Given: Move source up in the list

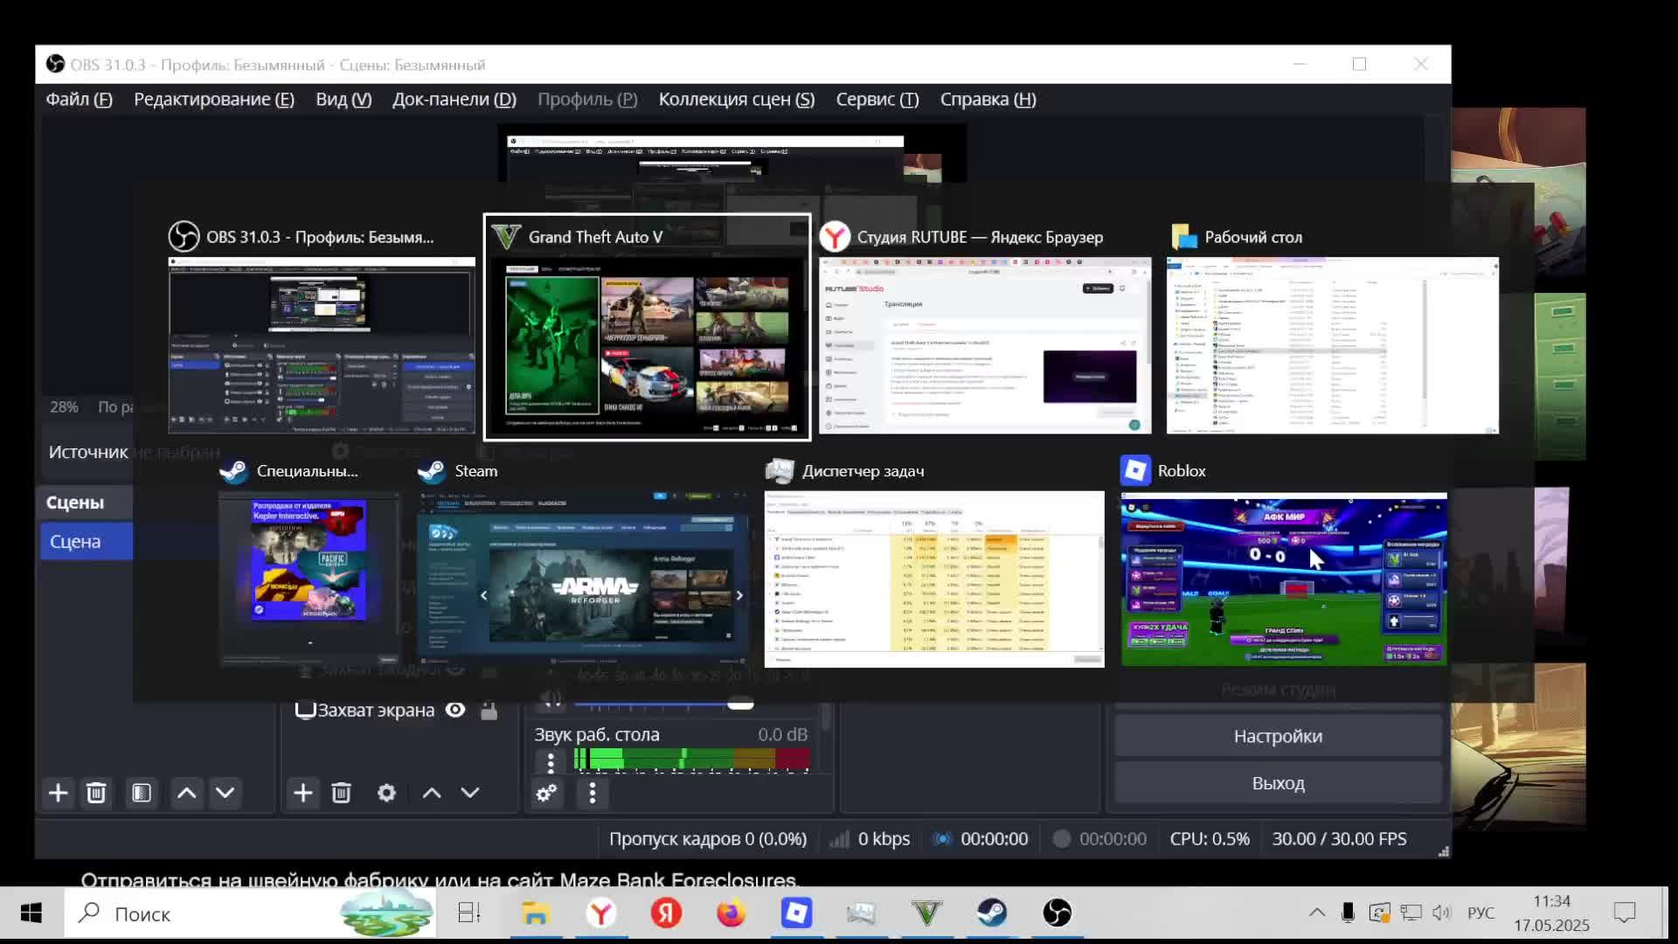Looking at the screenshot, I should click(432, 793).
